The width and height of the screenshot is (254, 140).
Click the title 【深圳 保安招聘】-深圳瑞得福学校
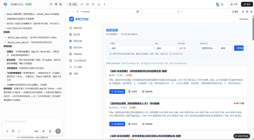[x=138, y=71]
